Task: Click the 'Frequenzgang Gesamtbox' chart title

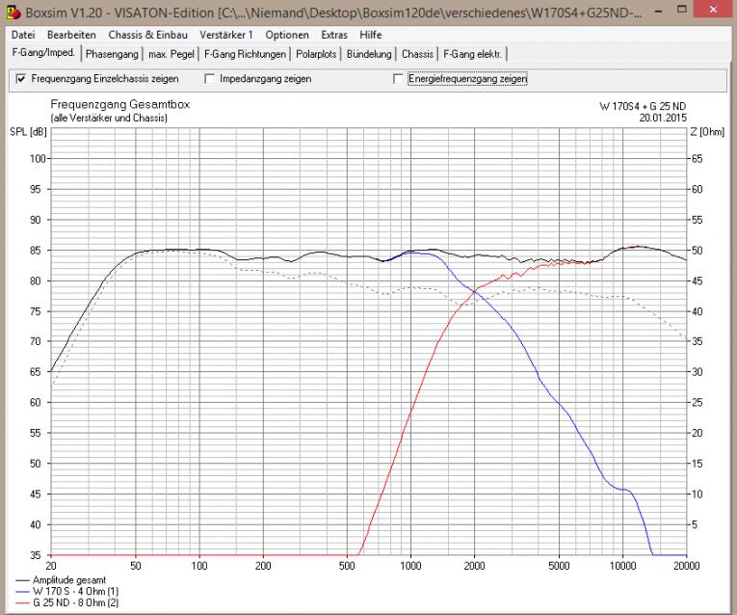Action: (119, 104)
